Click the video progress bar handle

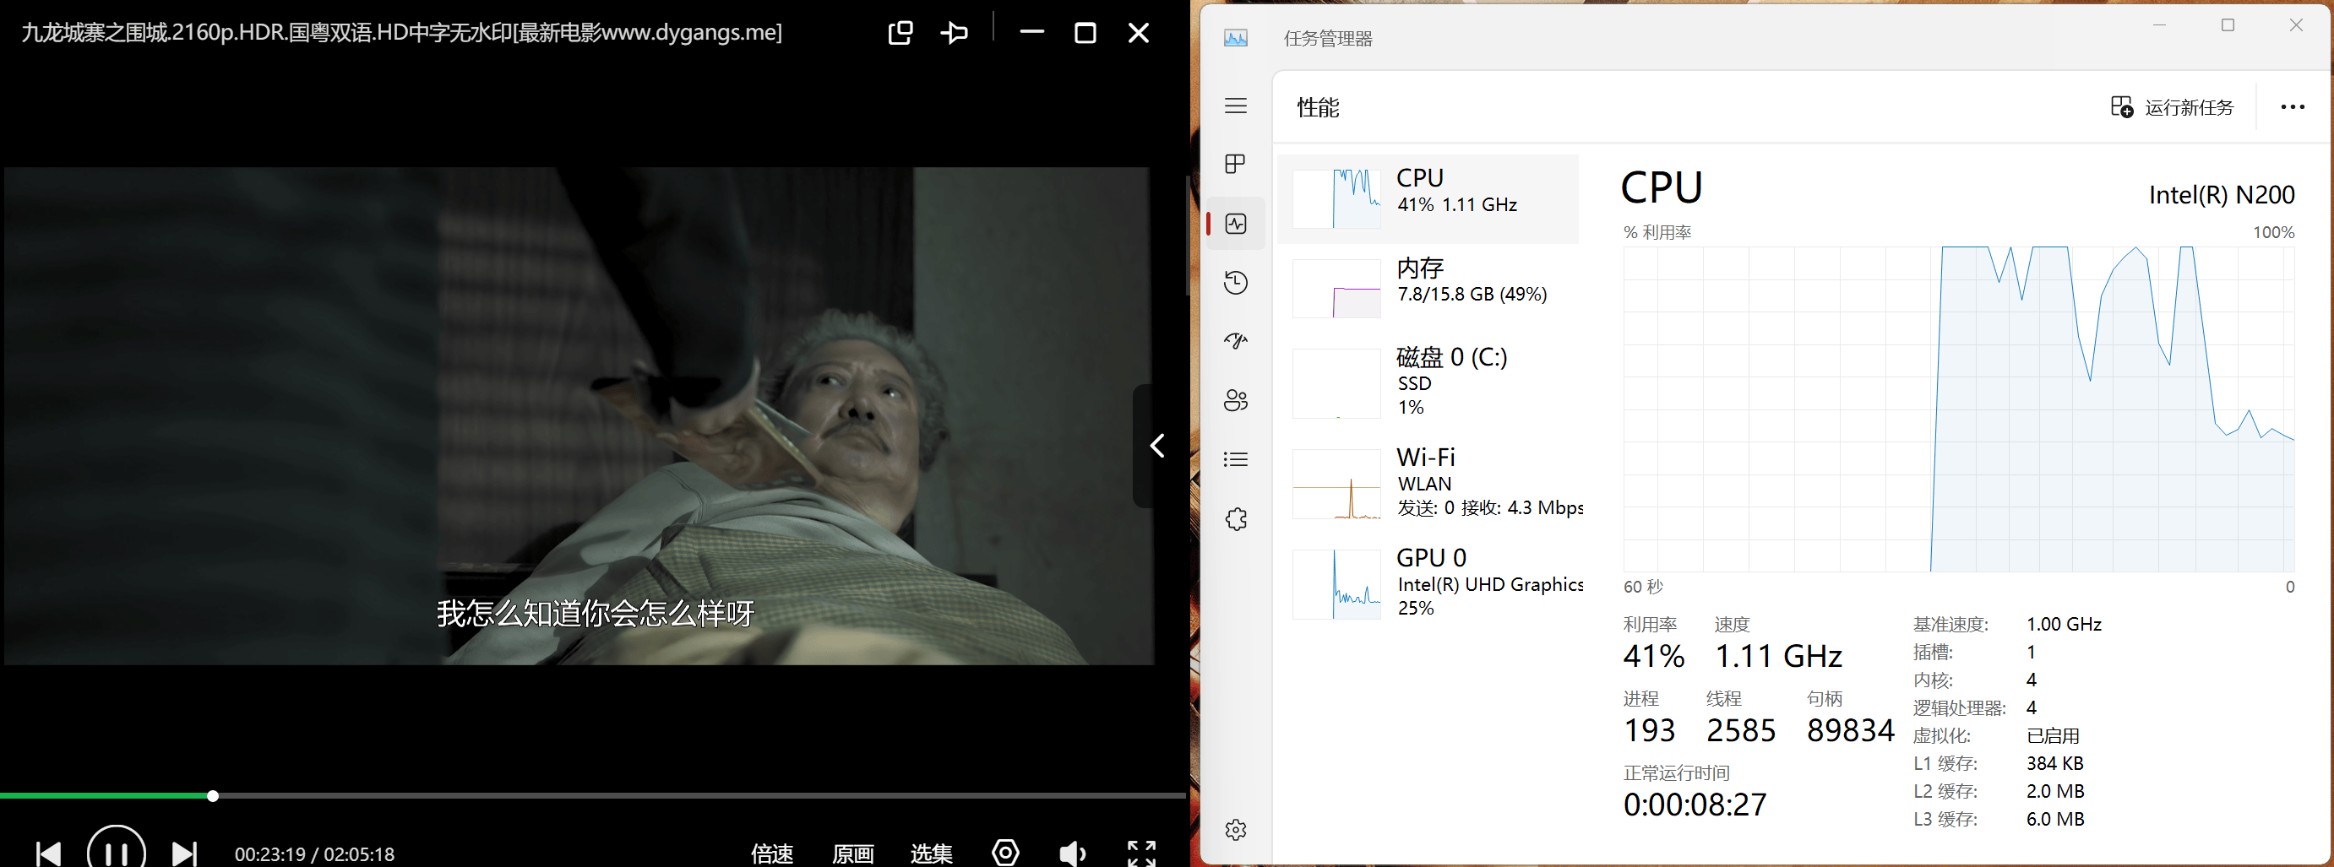[x=213, y=796]
